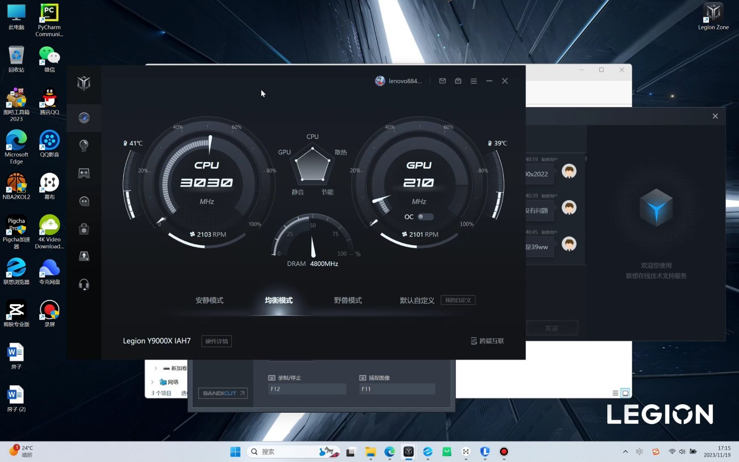Viewport: 739px width, 462px height.
Task: Click the lightbulb icon in Legion Zone sidebar
Action: 84,145
